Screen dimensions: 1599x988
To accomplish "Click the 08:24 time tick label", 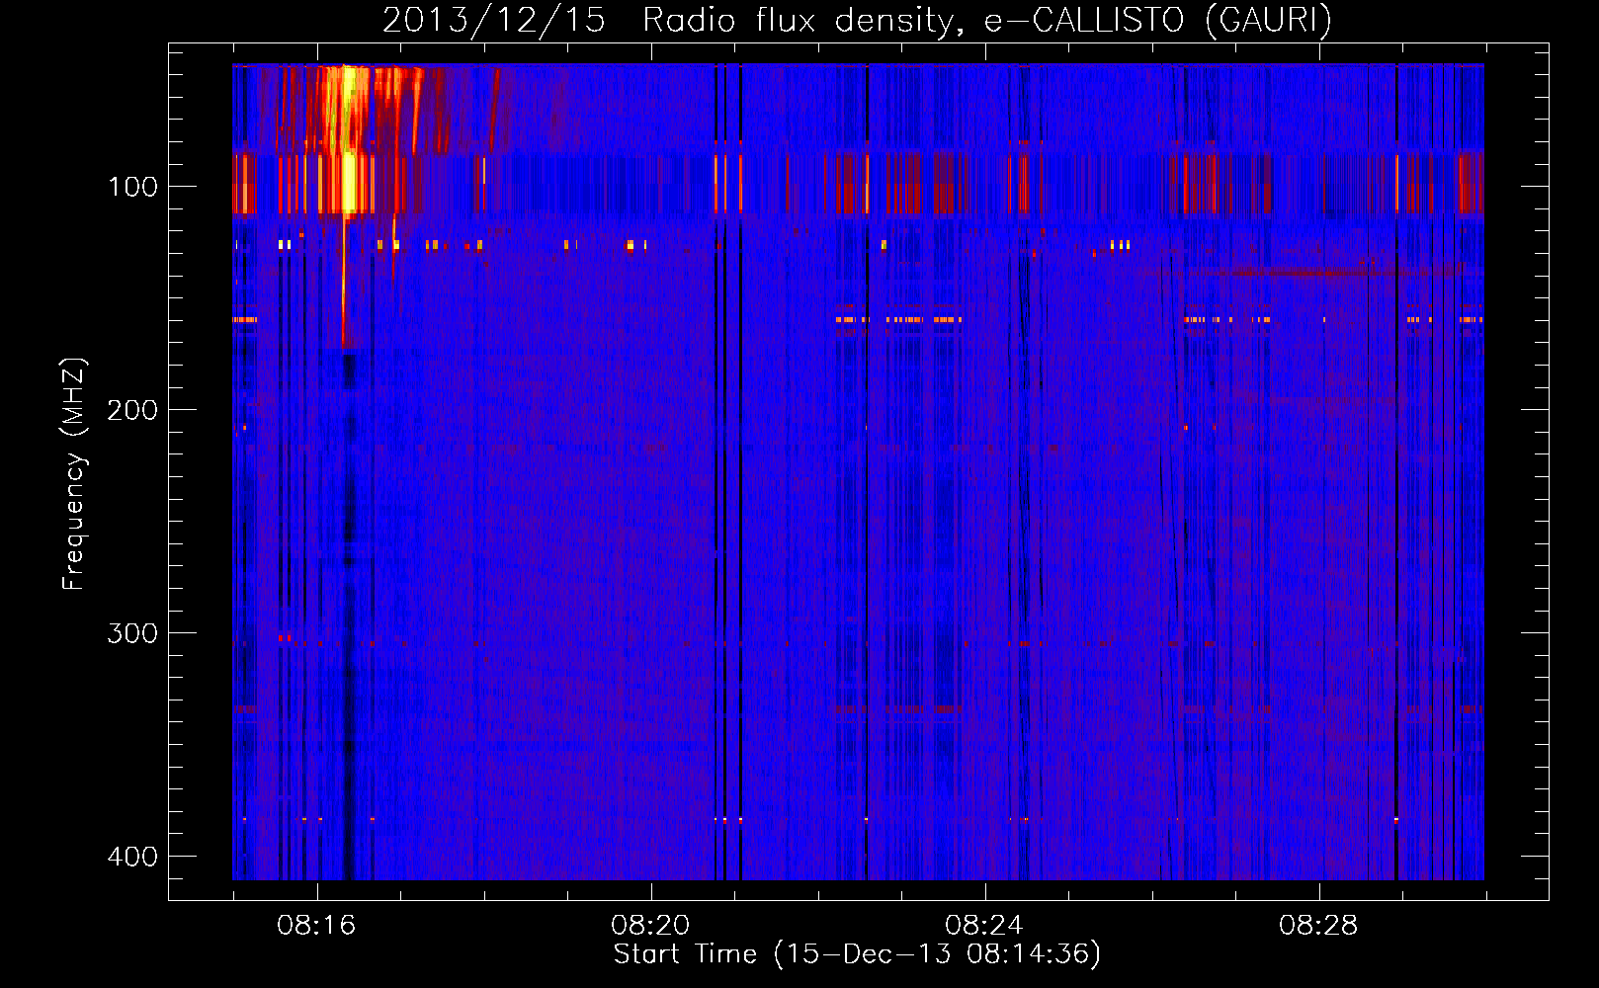I will tap(984, 926).
